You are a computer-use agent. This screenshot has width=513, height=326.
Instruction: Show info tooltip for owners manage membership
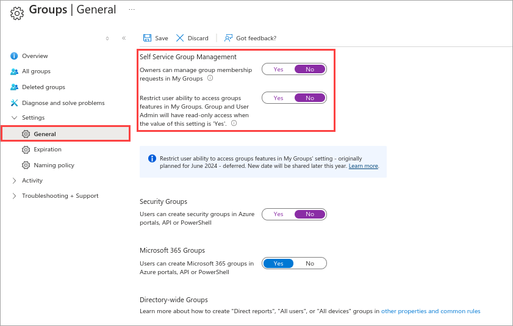pos(210,78)
